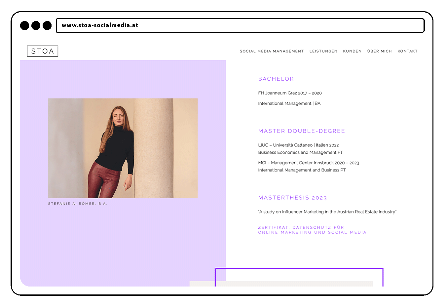Click the Stefanie A. Römer caption
Image resolution: width=446 pixels, height=307 pixels.
coord(78,204)
